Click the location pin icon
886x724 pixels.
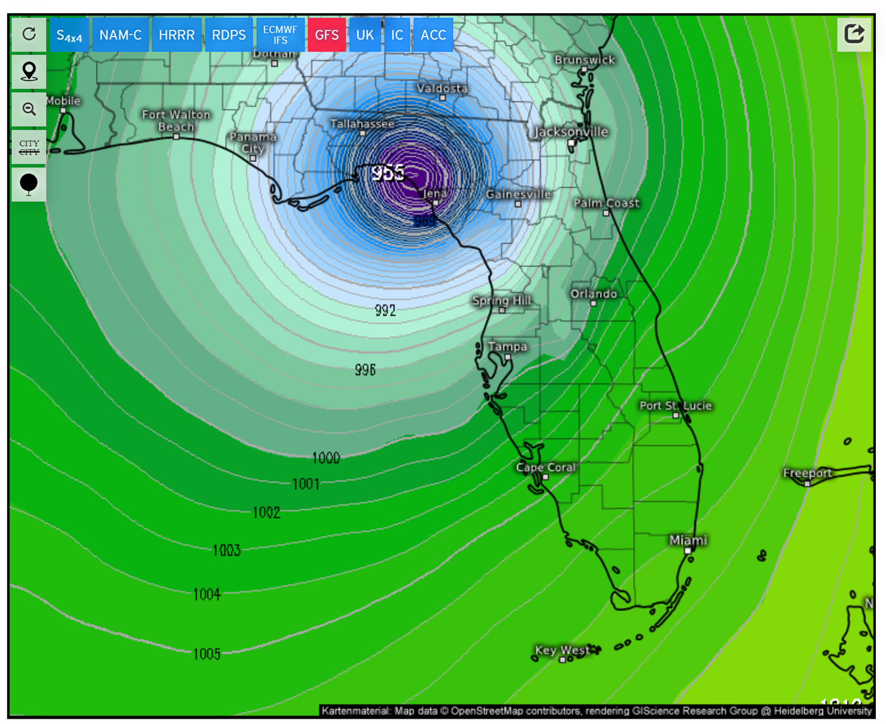[x=29, y=71]
